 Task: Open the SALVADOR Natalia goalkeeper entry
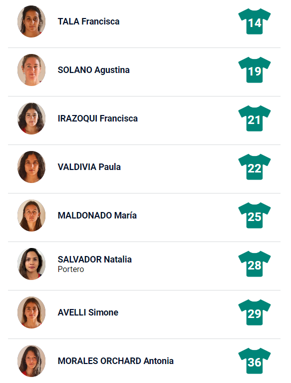point(95,264)
